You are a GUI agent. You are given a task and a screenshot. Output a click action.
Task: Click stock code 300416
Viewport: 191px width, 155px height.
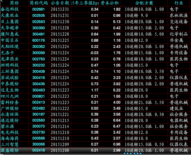coord(39,78)
